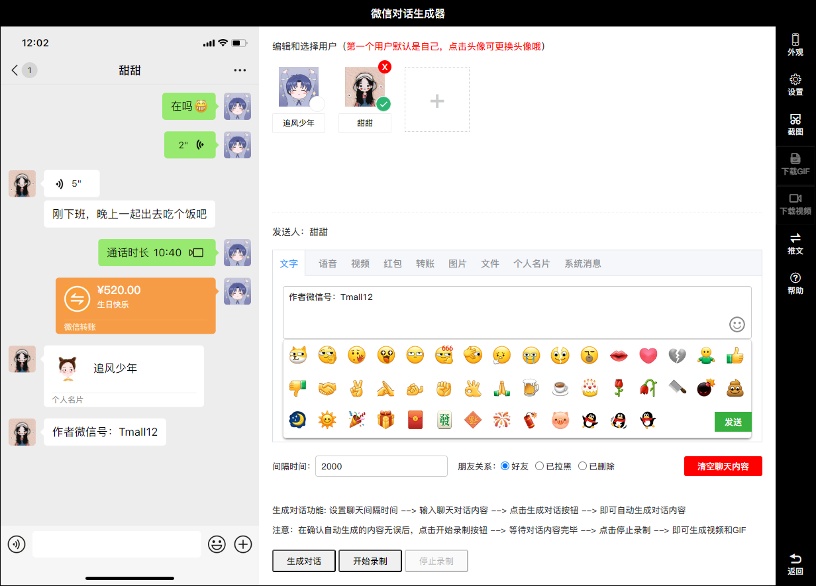Open 帮助 help in sidebar
816x586 pixels.
tap(795, 283)
